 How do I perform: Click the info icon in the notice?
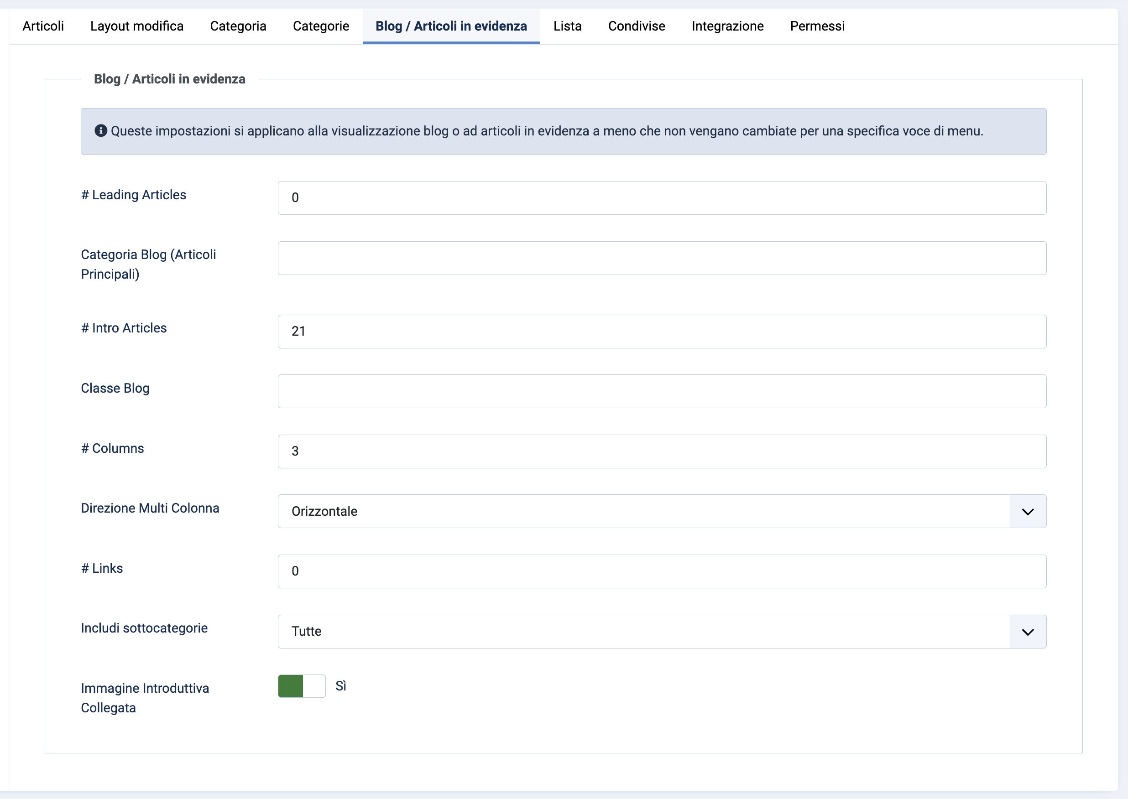click(x=101, y=131)
